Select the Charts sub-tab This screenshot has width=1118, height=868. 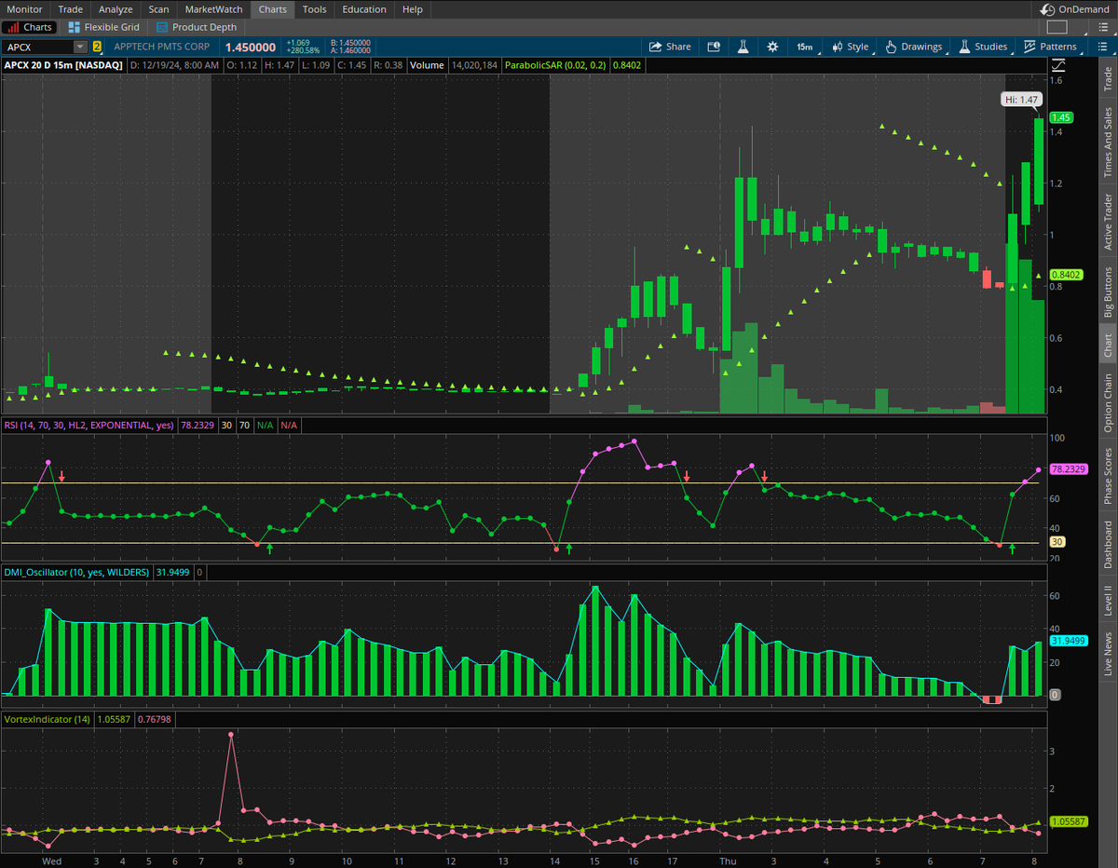click(x=30, y=27)
